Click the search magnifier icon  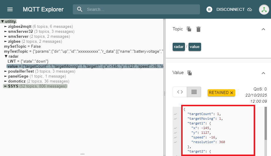(80, 9)
